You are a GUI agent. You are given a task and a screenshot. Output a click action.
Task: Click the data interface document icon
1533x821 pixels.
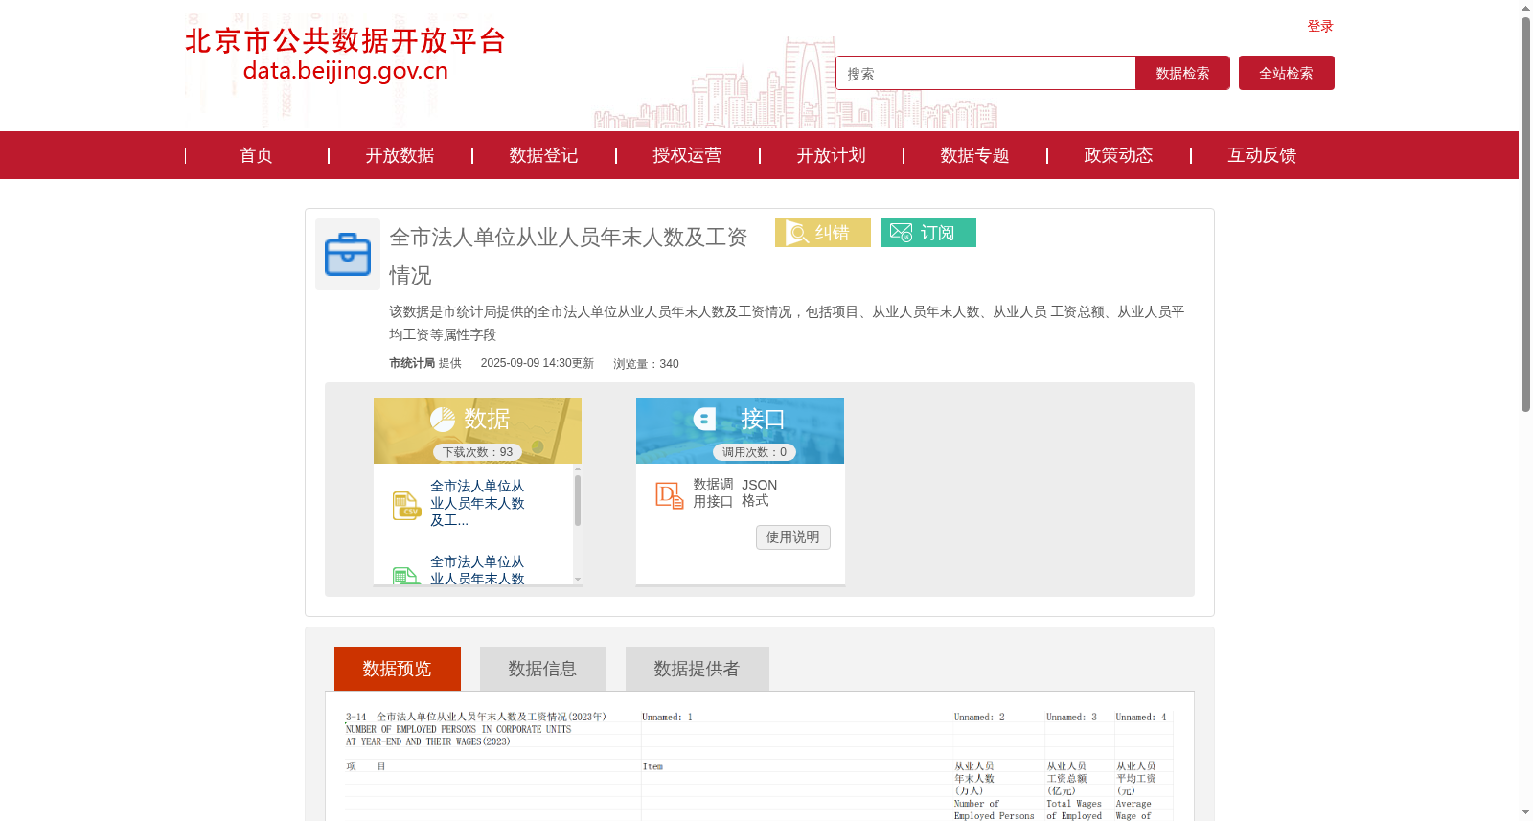pyautogui.click(x=669, y=495)
